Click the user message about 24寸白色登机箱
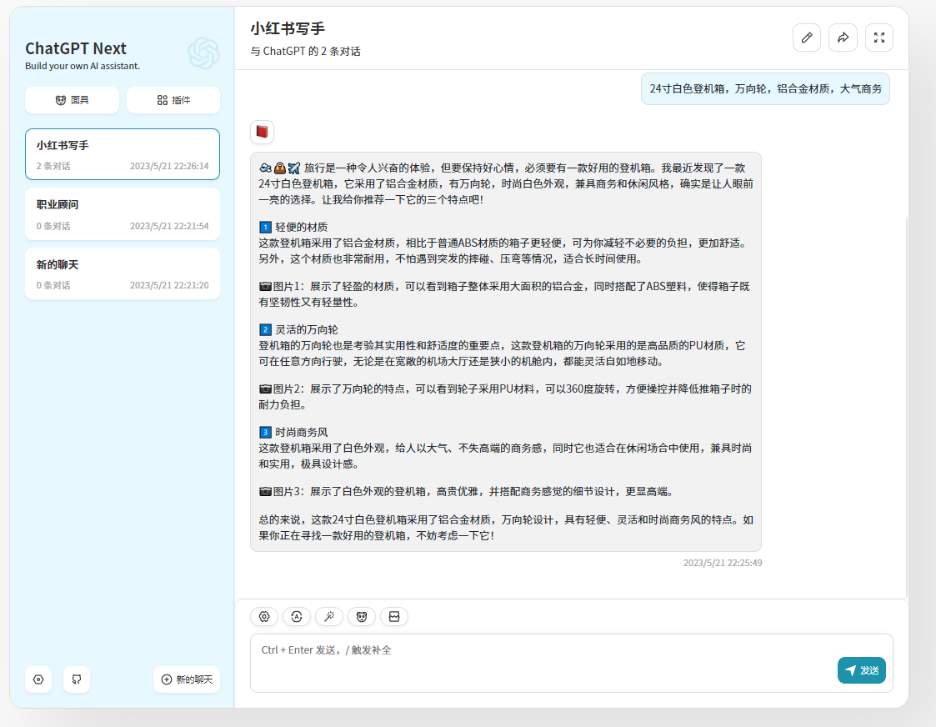This screenshot has width=936, height=727. (765, 89)
